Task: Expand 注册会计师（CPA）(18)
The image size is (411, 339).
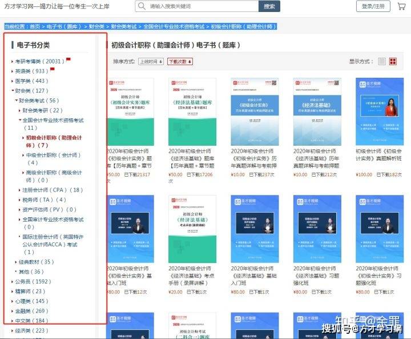Action: tap(53, 190)
